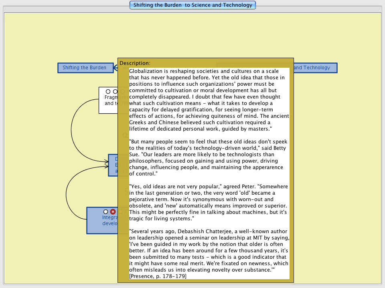Click the white Fragmented node box
Viewport: 385px width, 288px height.
(x=108, y=105)
